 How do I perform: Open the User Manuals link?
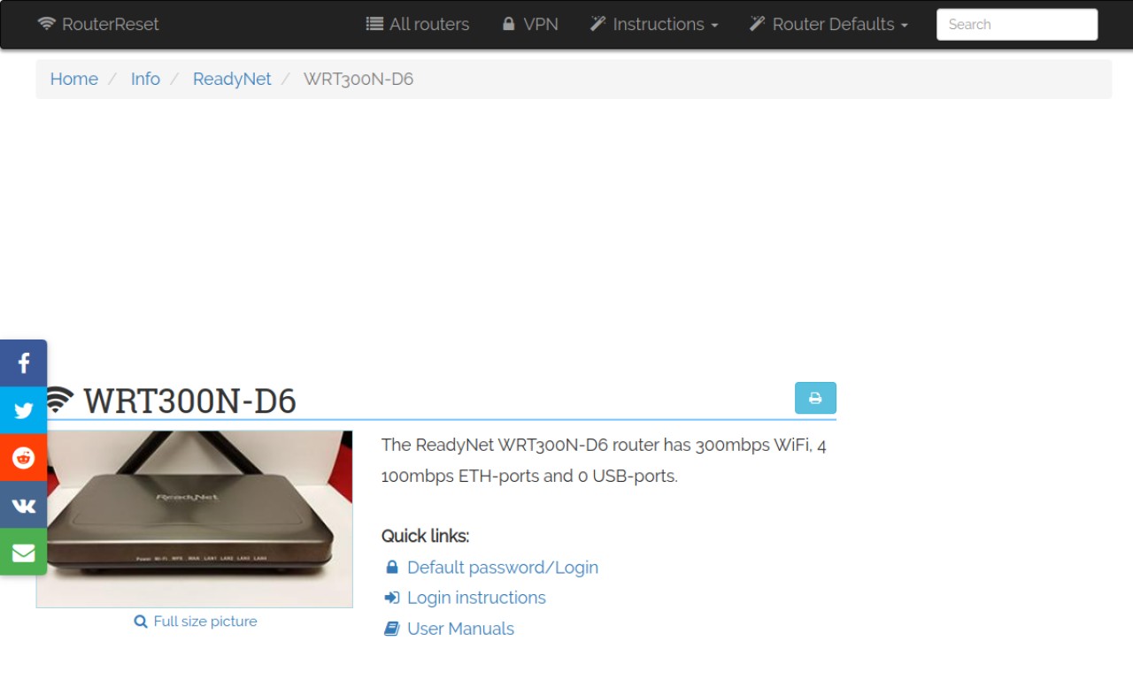(x=449, y=629)
